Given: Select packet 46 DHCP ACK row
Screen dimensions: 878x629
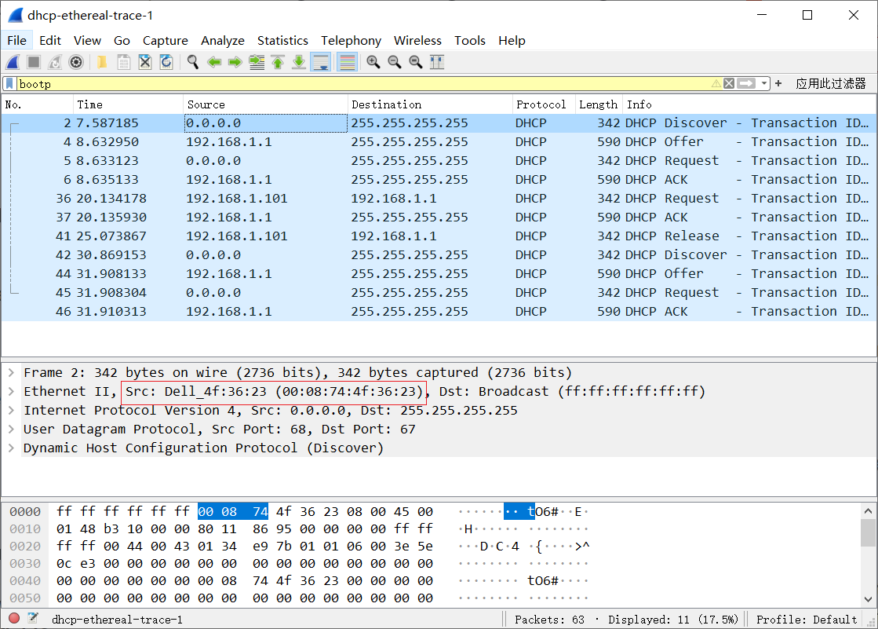Looking at the screenshot, I should [439, 312].
